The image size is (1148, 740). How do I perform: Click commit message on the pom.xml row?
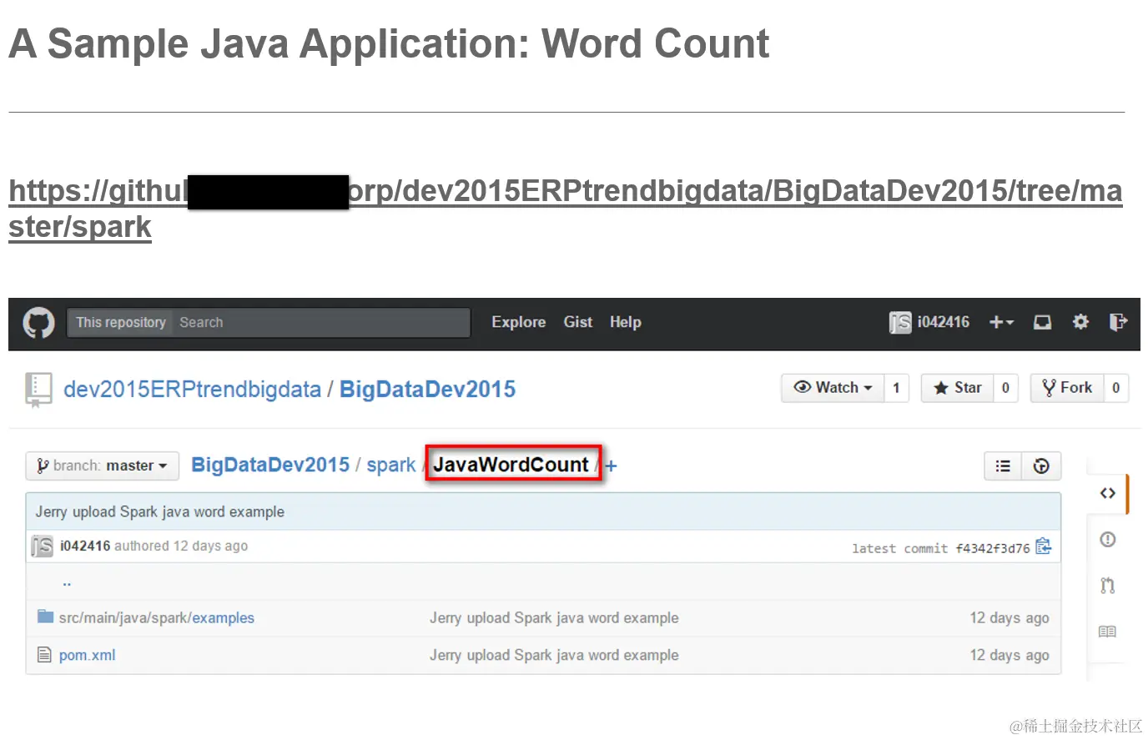[x=554, y=656]
